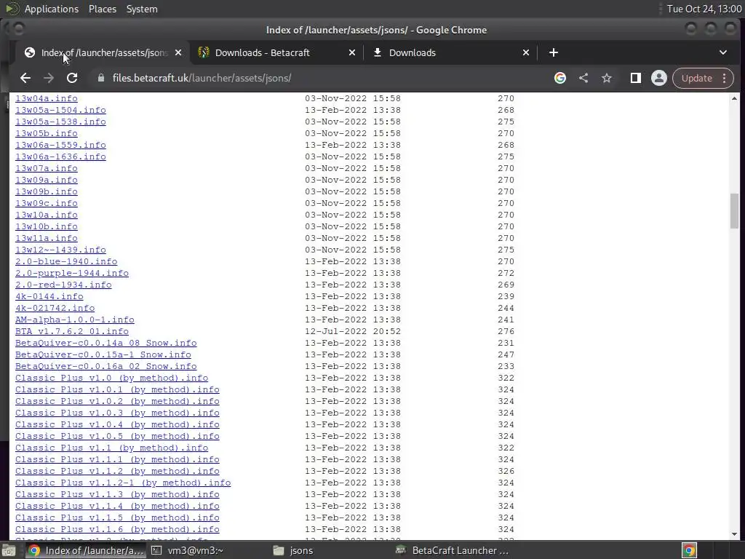Click the address bar URL
The image size is (745, 559).
click(x=202, y=78)
